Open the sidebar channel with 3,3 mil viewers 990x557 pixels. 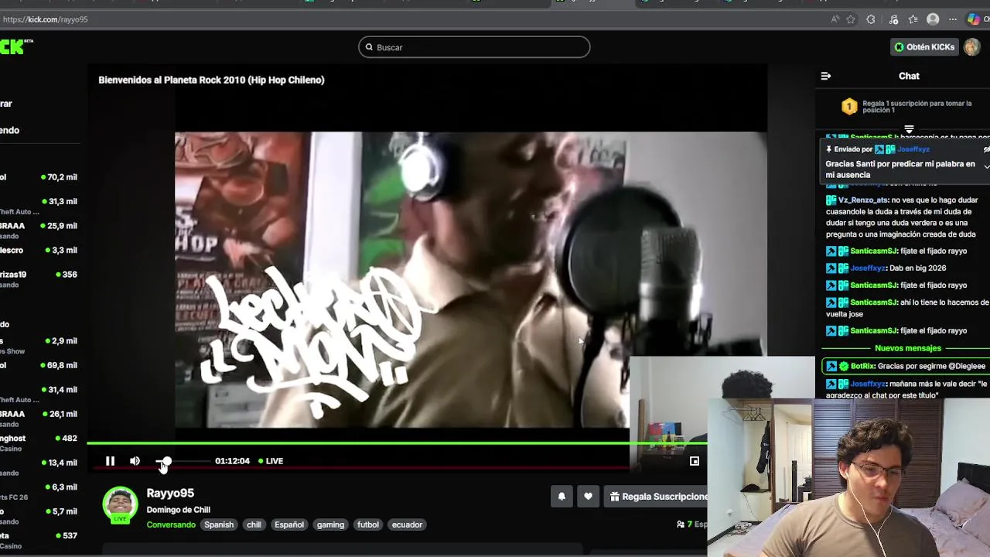point(39,250)
